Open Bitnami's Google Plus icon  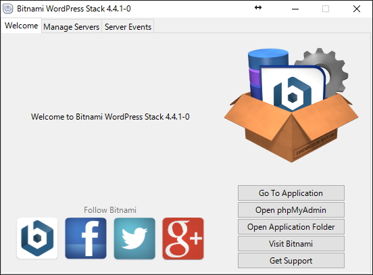tap(183, 239)
